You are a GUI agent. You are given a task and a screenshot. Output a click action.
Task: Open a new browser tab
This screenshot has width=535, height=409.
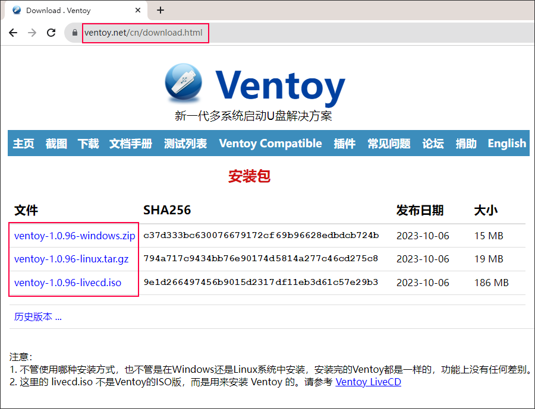click(160, 9)
